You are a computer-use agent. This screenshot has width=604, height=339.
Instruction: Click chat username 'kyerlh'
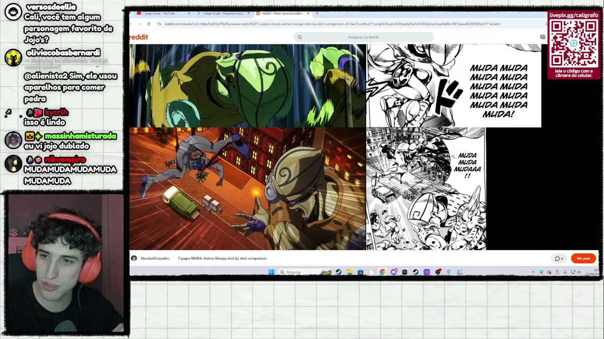57,112
